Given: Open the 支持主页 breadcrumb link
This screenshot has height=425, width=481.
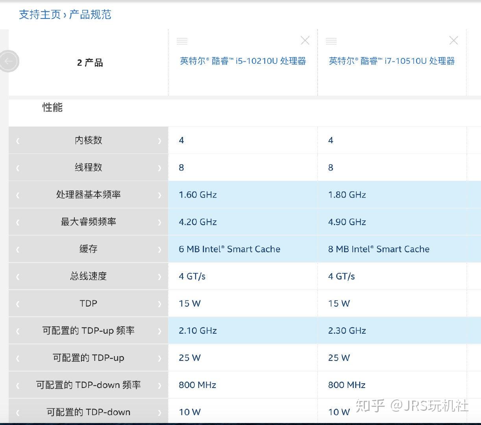Looking at the screenshot, I should tap(40, 15).
